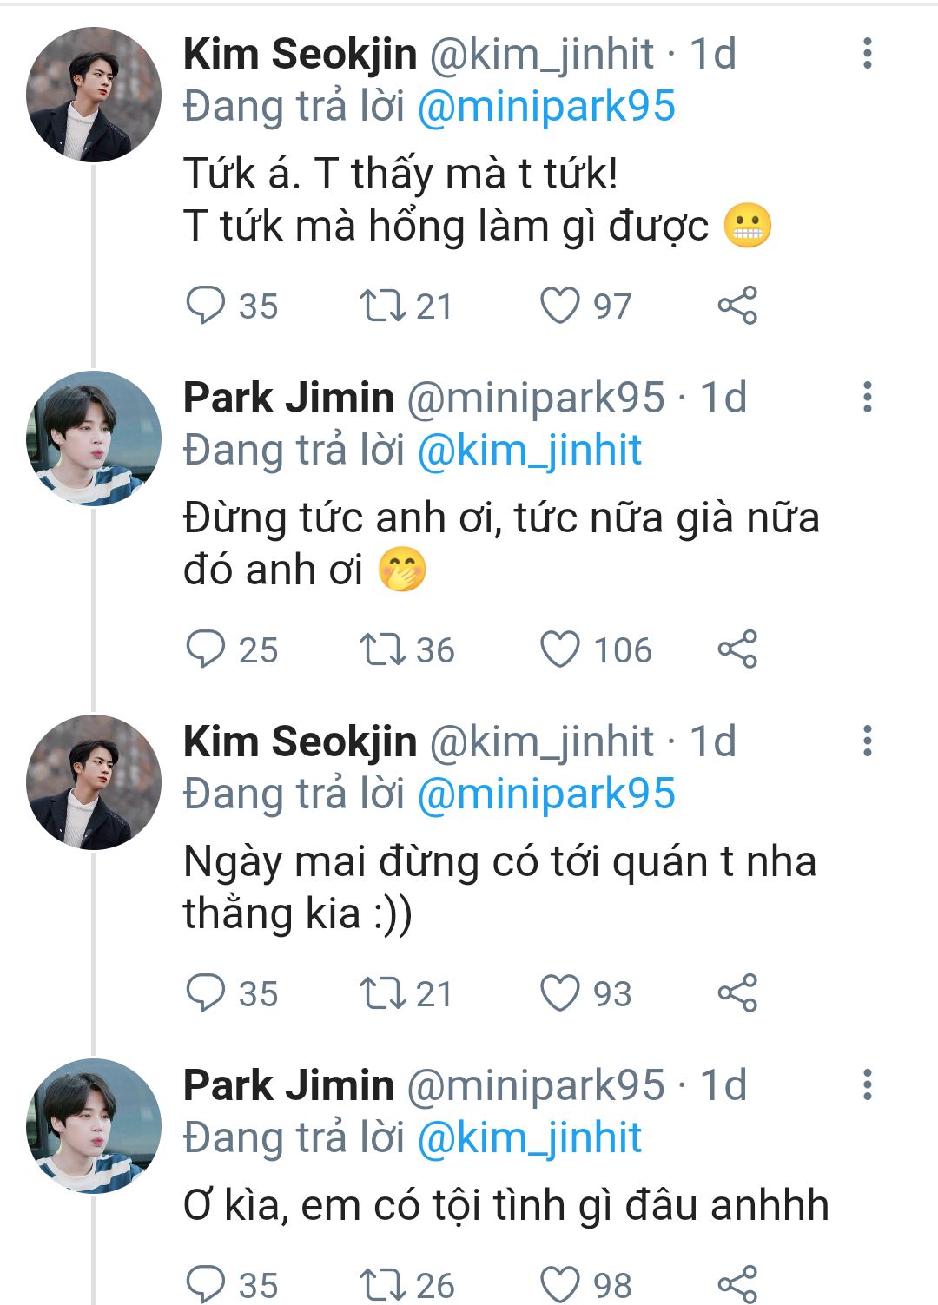This screenshot has height=1305, width=938.
Task: Like Jimin's "Ơ kìa" tweet
Action: click(x=560, y=1285)
